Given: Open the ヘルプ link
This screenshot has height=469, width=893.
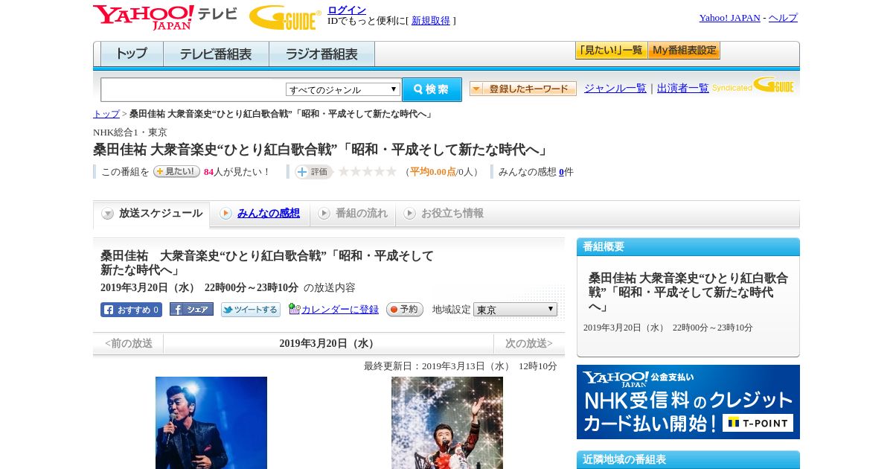Looking at the screenshot, I should [783, 17].
